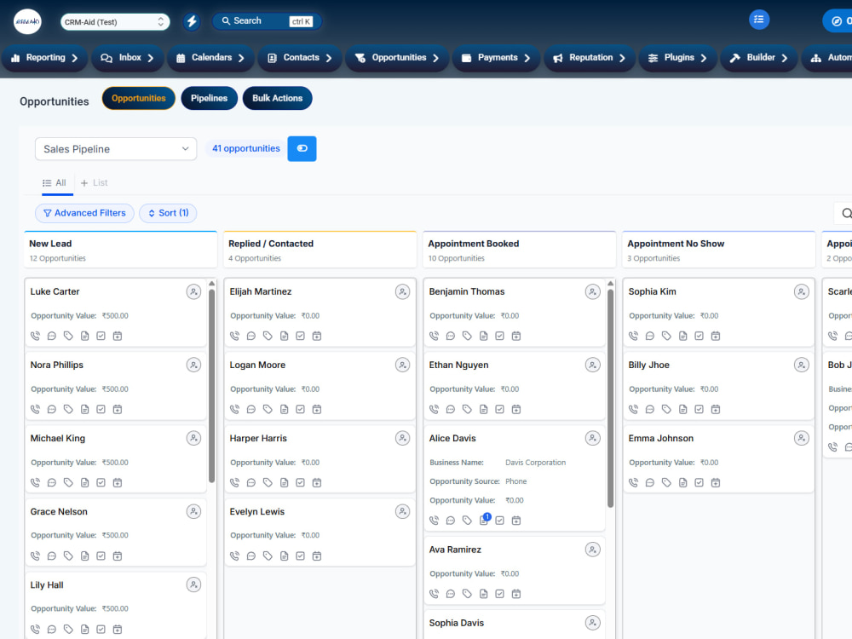Screen dimensions: 852x639
Task: Check the task checkbox icon on Elijah Martinez's card
Action: 301,336
